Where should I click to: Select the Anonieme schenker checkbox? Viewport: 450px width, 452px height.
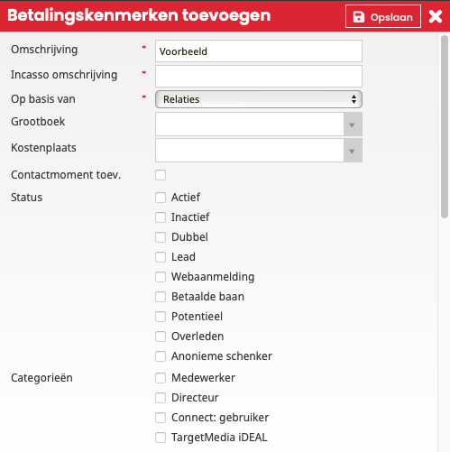(x=161, y=356)
